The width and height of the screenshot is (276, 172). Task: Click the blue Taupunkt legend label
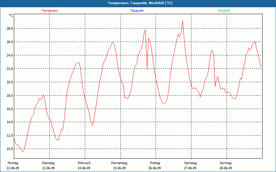pos(137,11)
